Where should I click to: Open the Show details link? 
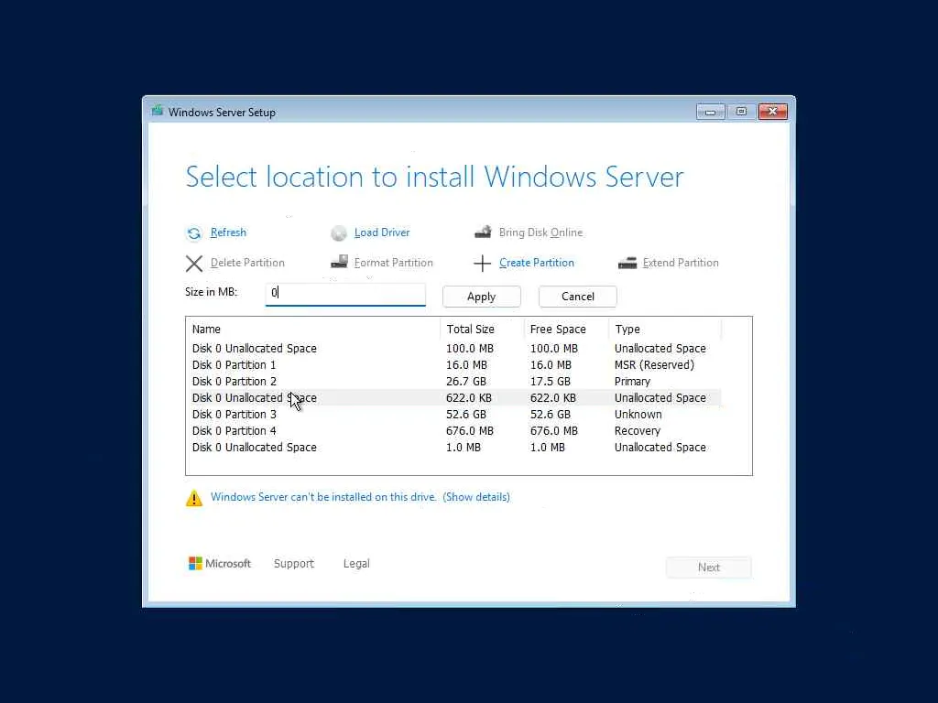point(476,497)
